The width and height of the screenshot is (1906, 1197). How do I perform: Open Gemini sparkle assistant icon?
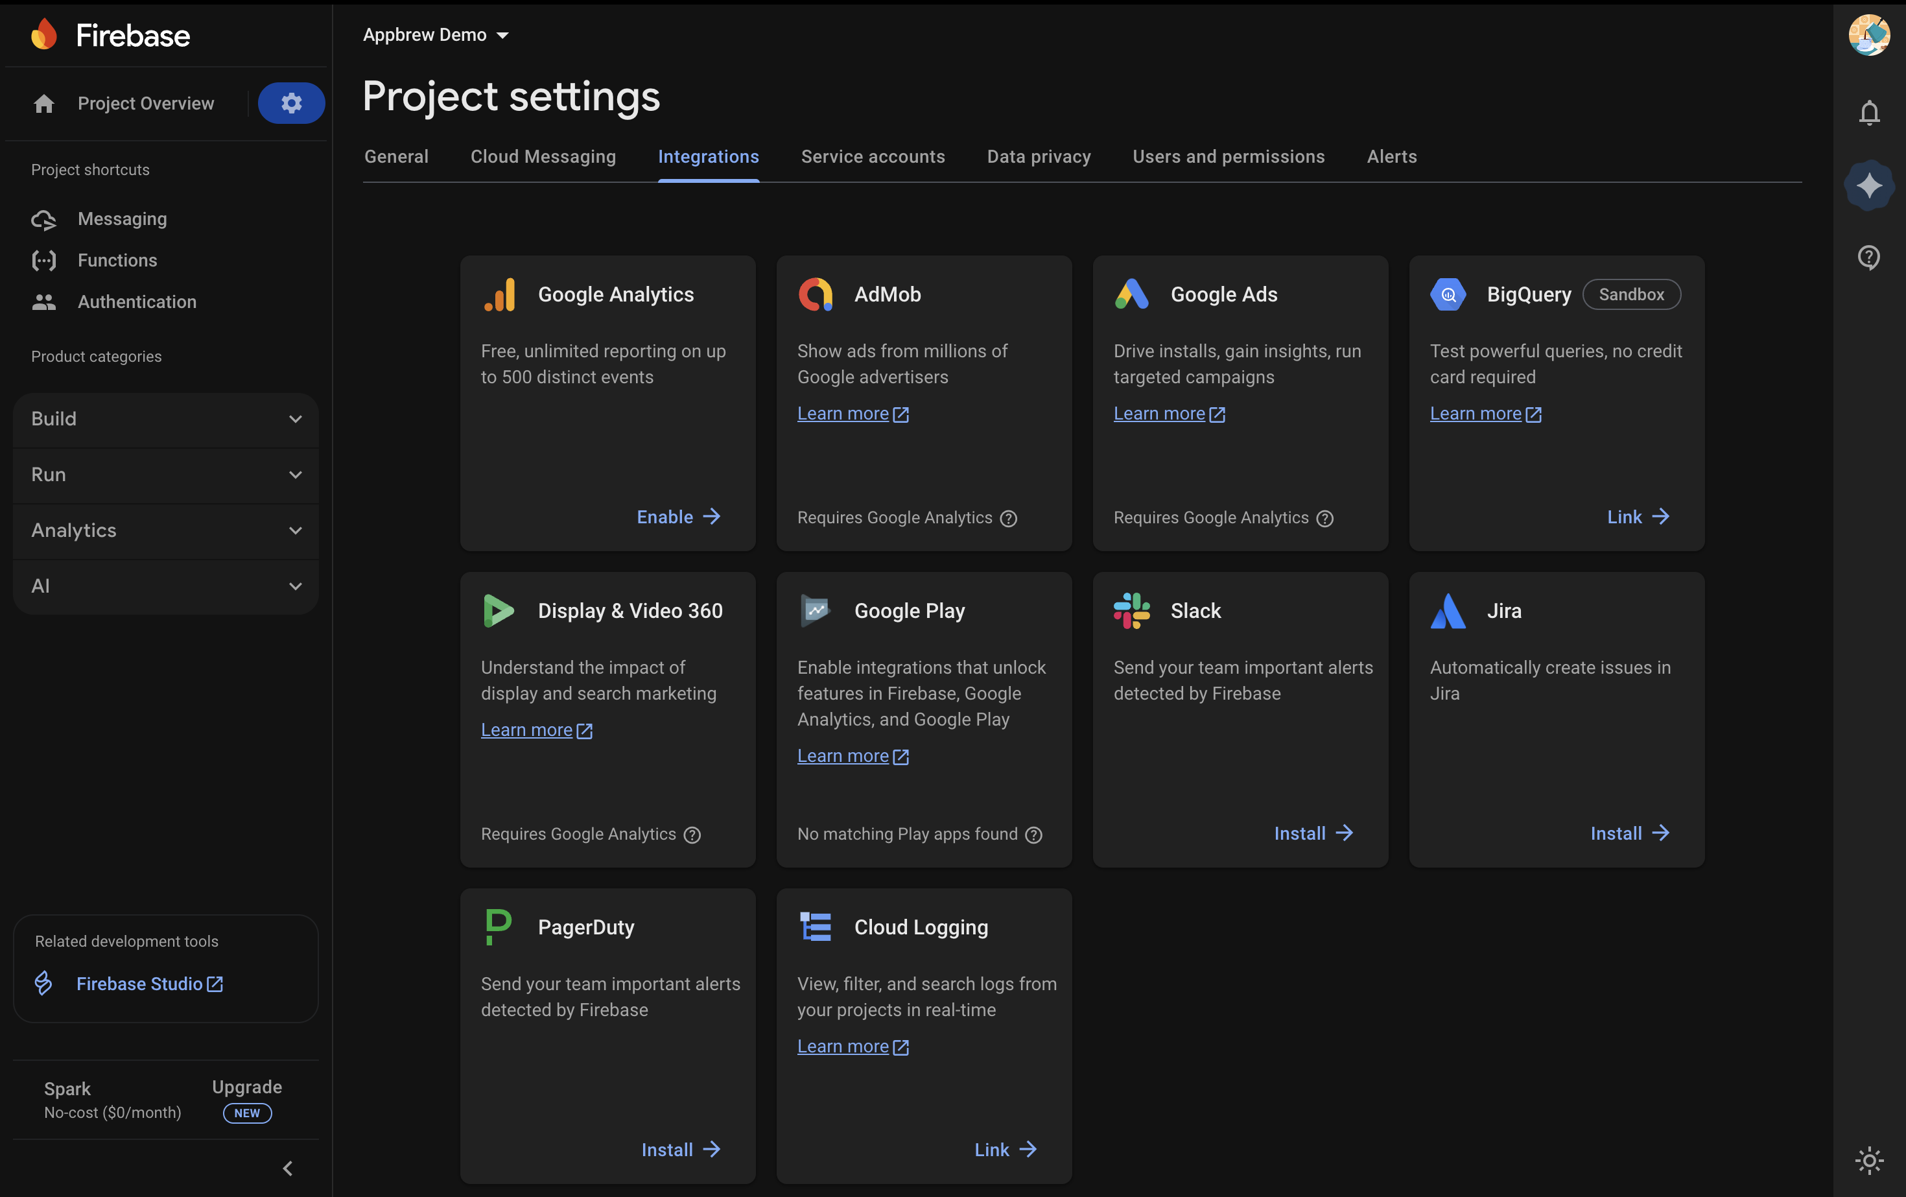coord(1869,185)
